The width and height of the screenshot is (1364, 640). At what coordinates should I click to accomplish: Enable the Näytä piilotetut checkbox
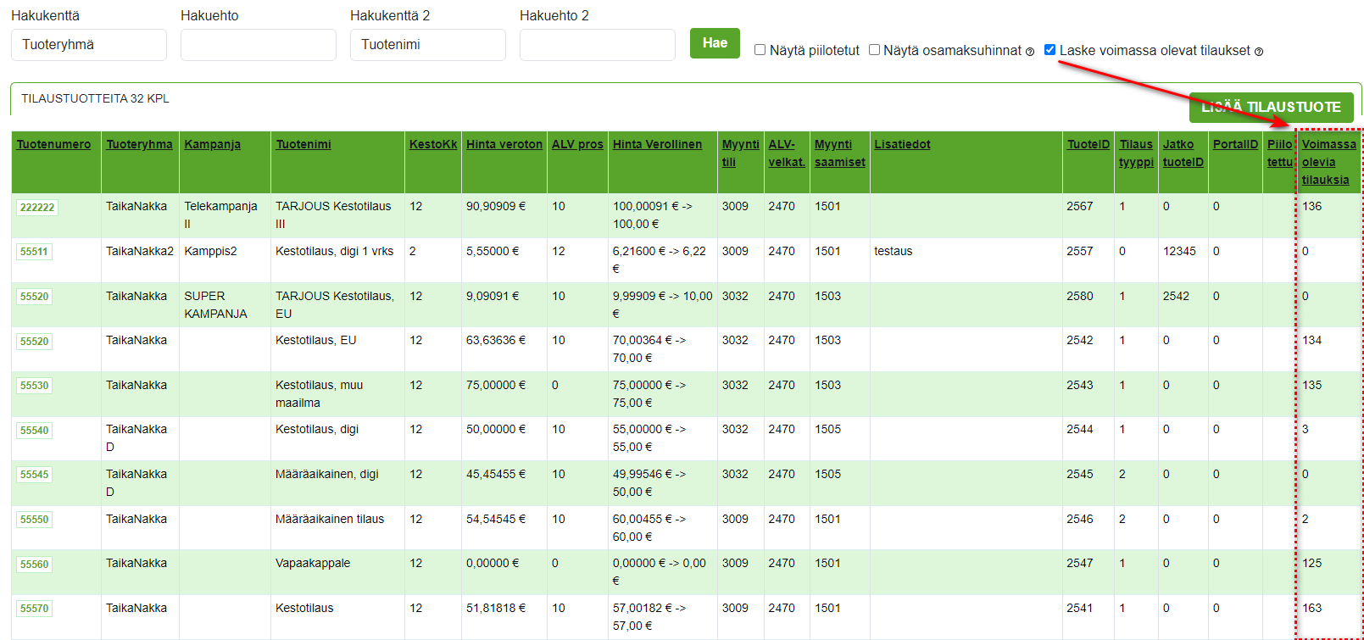760,50
